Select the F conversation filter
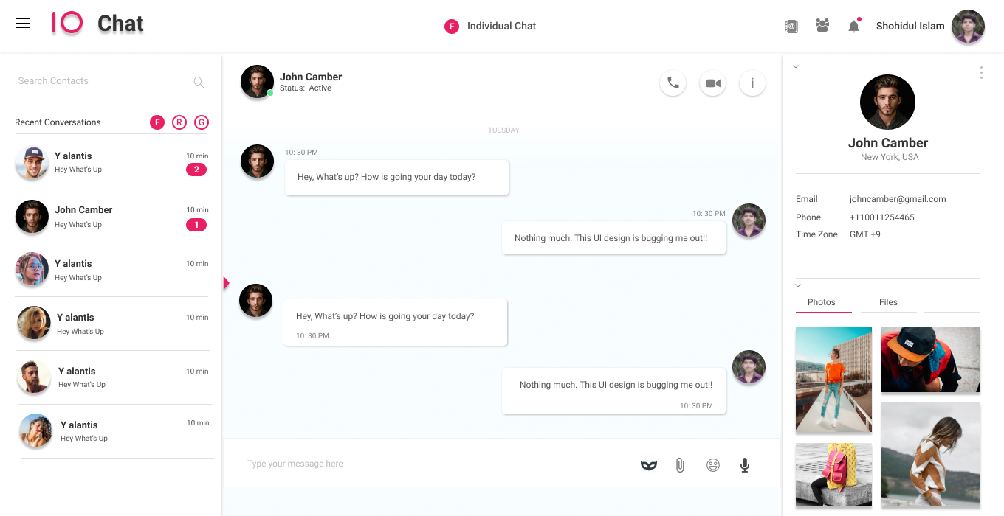 click(x=157, y=122)
